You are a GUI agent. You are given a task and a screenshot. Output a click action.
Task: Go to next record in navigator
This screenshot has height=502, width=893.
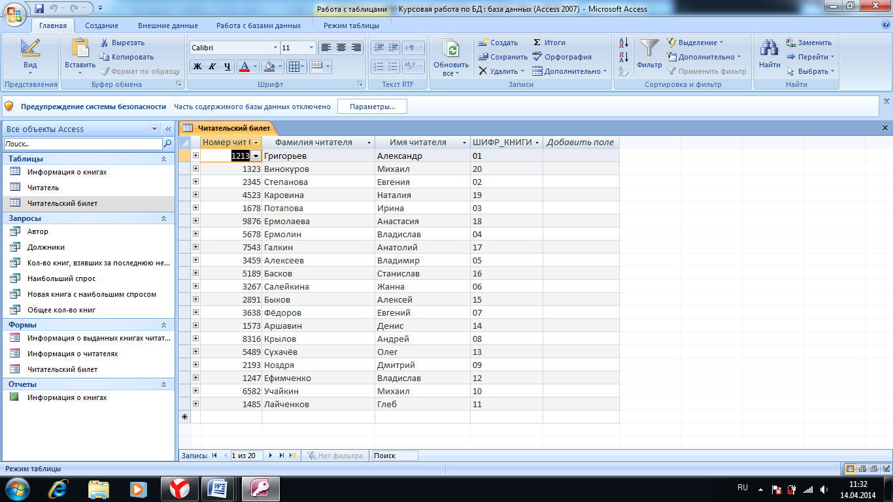(x=271, y=456)
